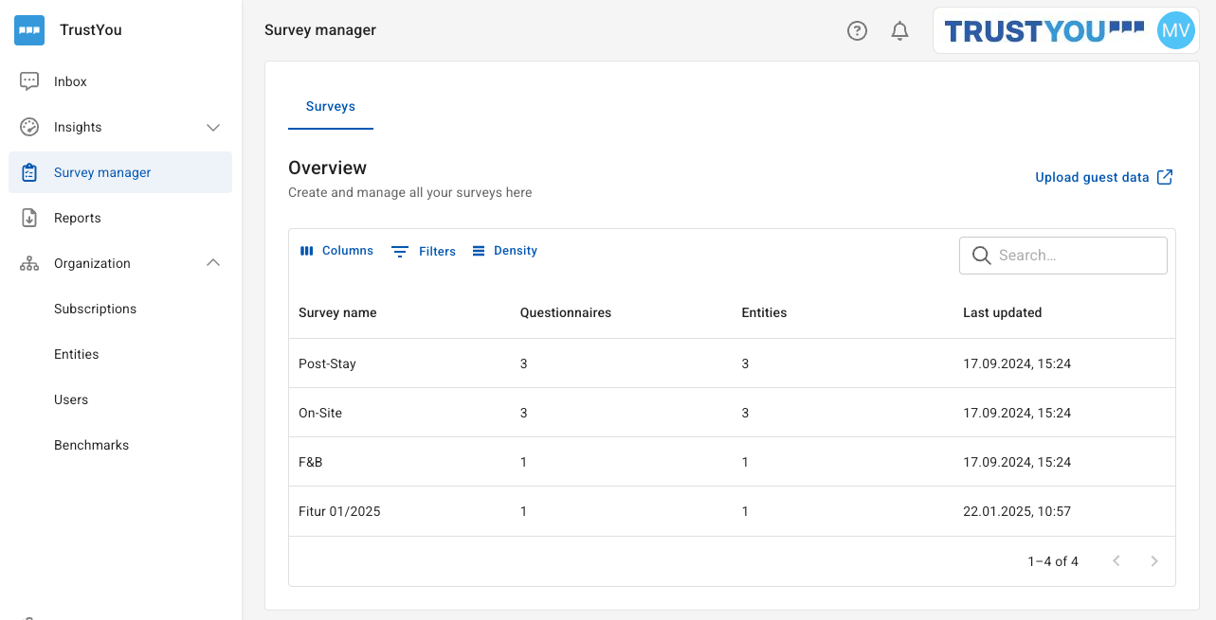The image size is (1216, 620).
Task: Click the Density lines icon
Action: click(479, 251)
